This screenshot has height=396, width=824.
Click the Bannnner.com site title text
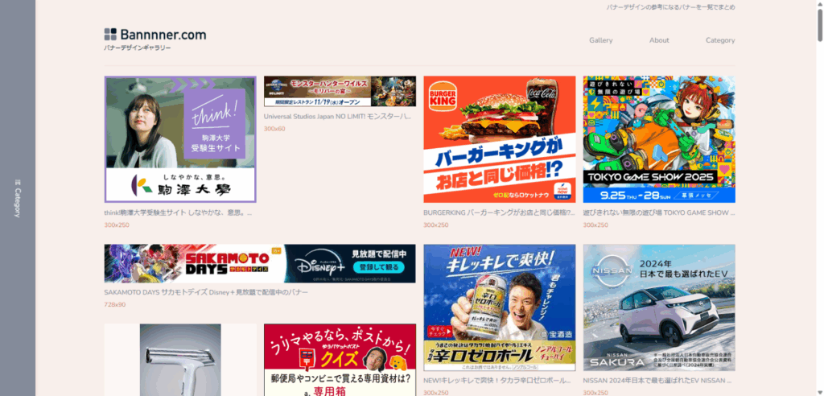click(163, 35)
